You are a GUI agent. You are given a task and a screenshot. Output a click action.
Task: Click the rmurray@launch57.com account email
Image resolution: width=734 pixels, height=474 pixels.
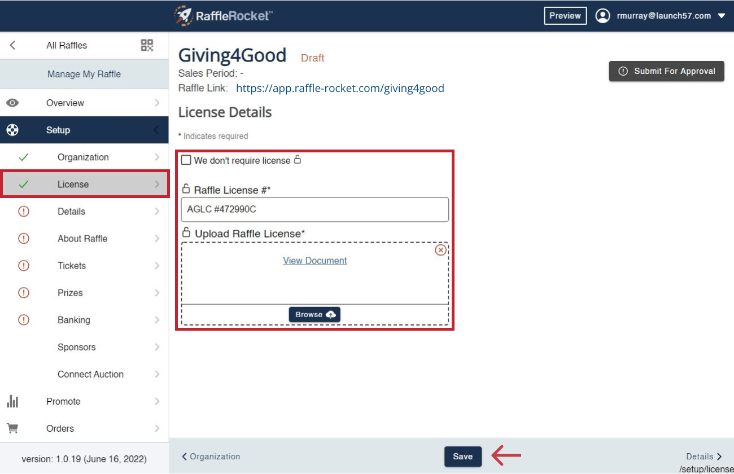[664, 16]
